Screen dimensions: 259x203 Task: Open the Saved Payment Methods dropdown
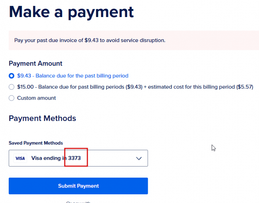tap(78, 158)
